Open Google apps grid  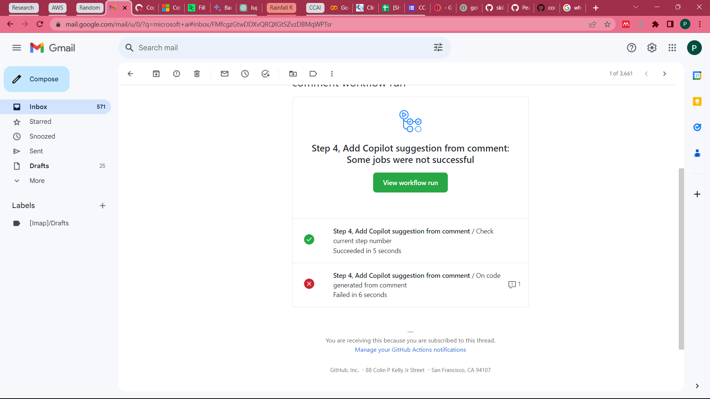[x=672, y=48]
